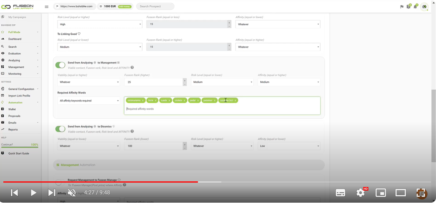436x204 pixels.
Task: Enable Request Management to Fuseon Manage toggle
Action: point(59,182)
